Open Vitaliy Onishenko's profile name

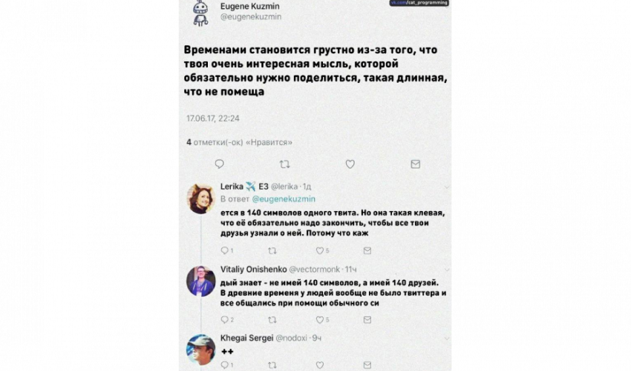coord(254,269)
